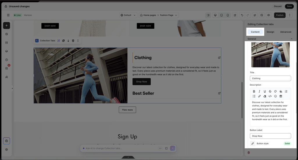Viewport: 298px width, 160px height.
Task: Discard unsaved changes
Action: coord(278,6)
